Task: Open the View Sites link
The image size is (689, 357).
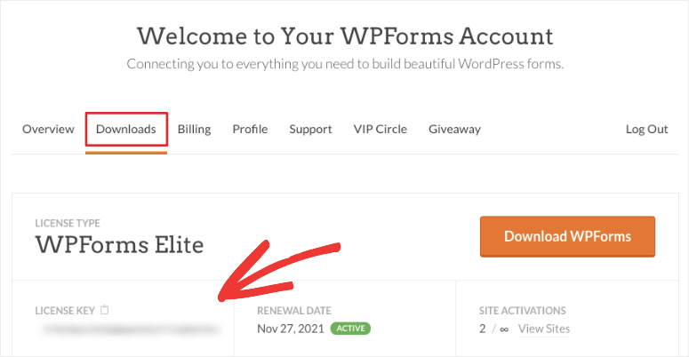Action: pos(544,329)
